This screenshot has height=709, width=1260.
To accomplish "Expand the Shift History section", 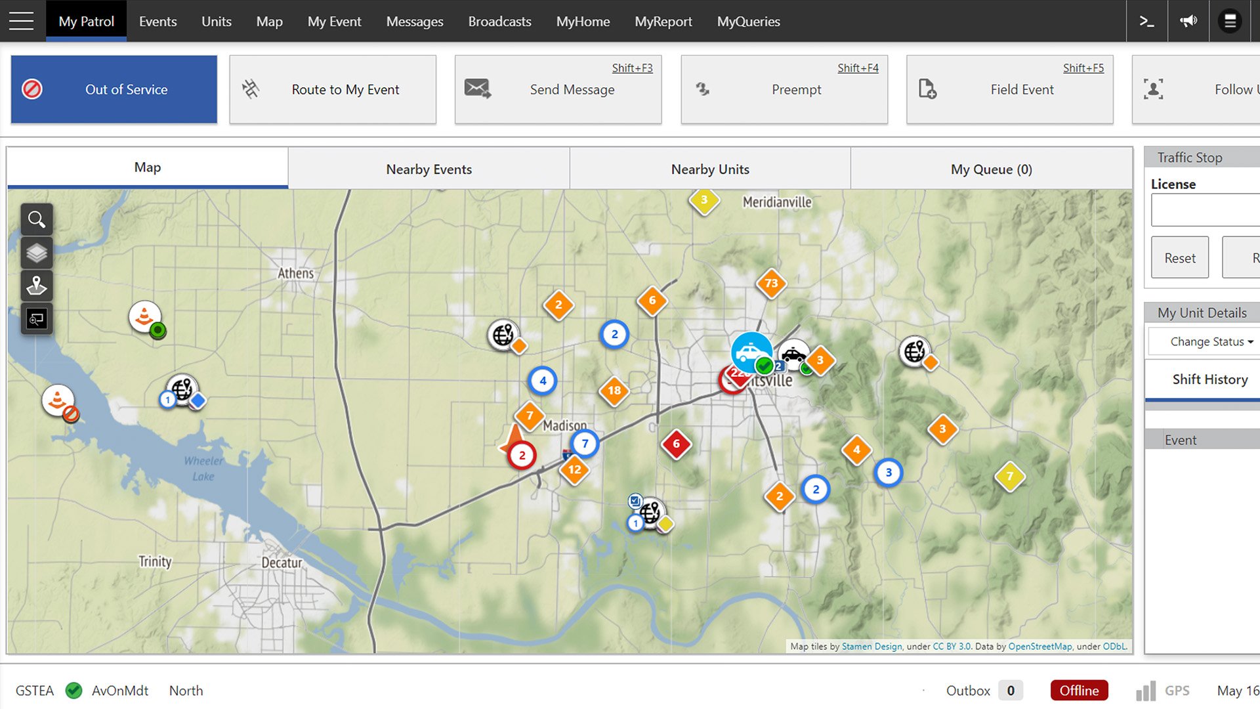I will (1209, 379).
